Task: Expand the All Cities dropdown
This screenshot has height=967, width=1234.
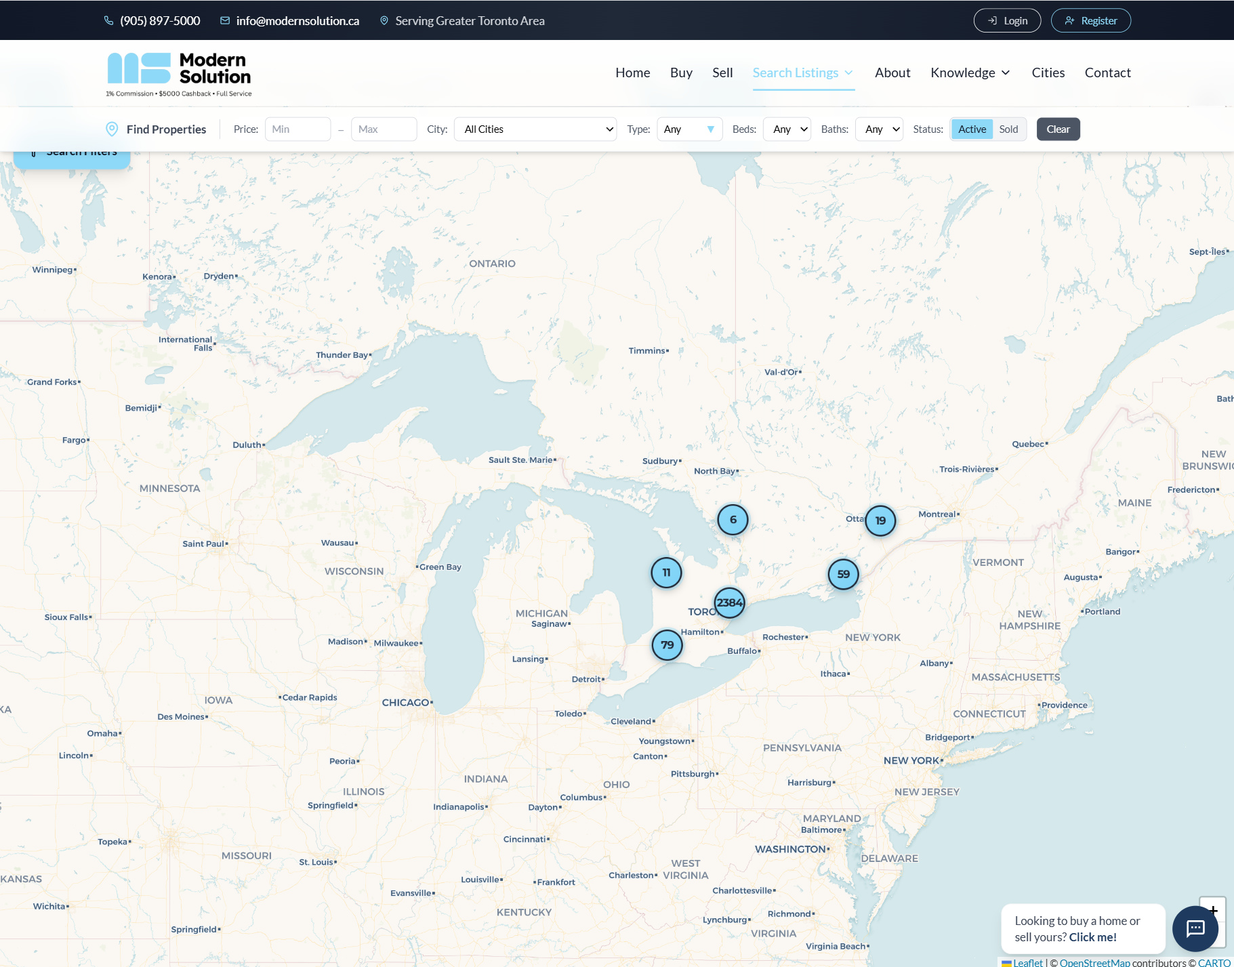Action: (535, 129)
